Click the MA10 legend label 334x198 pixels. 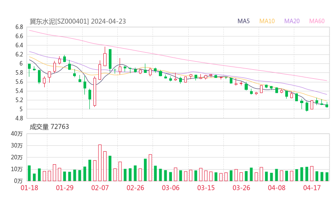pyautogui.click(x=267, y=21)
